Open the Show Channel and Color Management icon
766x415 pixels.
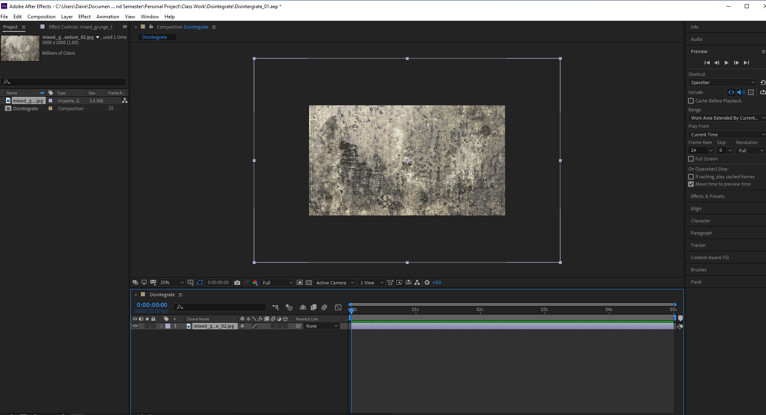coord(255,282)
